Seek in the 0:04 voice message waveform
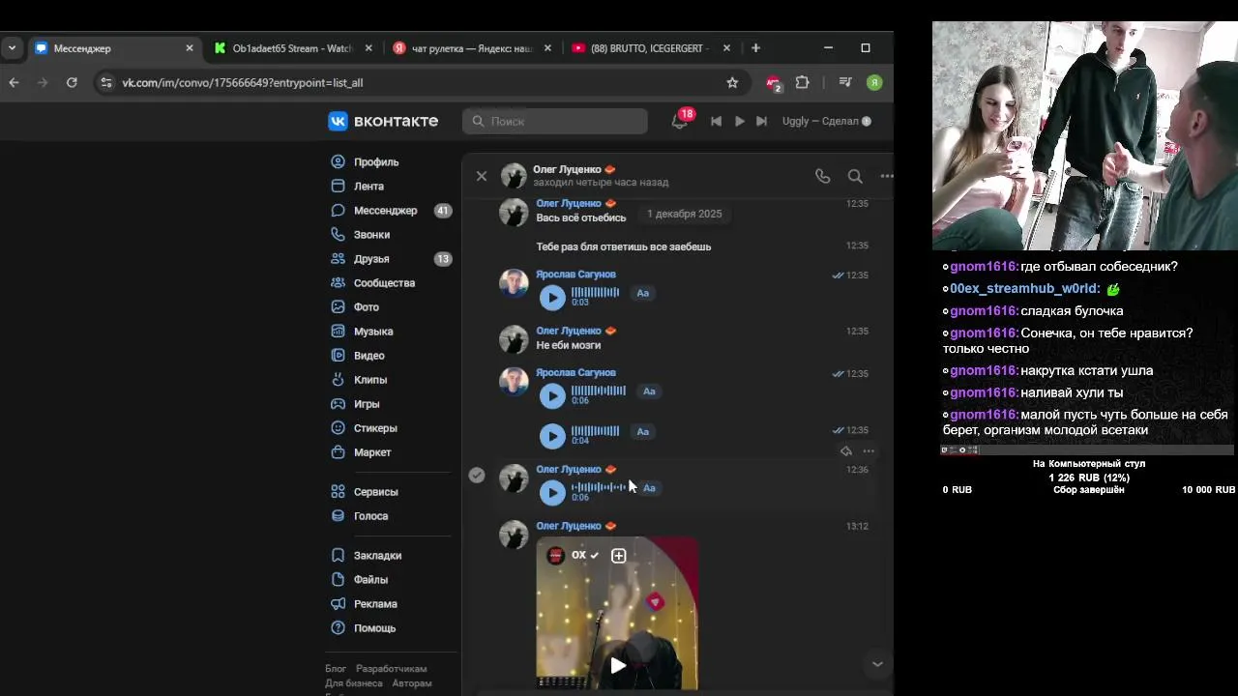 pyautogui.click(x=596, y=431)
